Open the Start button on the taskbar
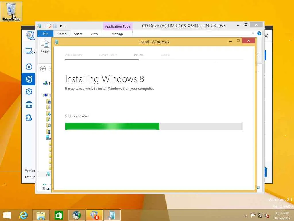This screenshot has height=221, width=294. [7, 215]
